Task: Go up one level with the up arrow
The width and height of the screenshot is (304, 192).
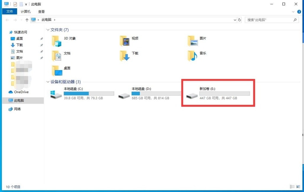Action: click(x=27, y=20)
